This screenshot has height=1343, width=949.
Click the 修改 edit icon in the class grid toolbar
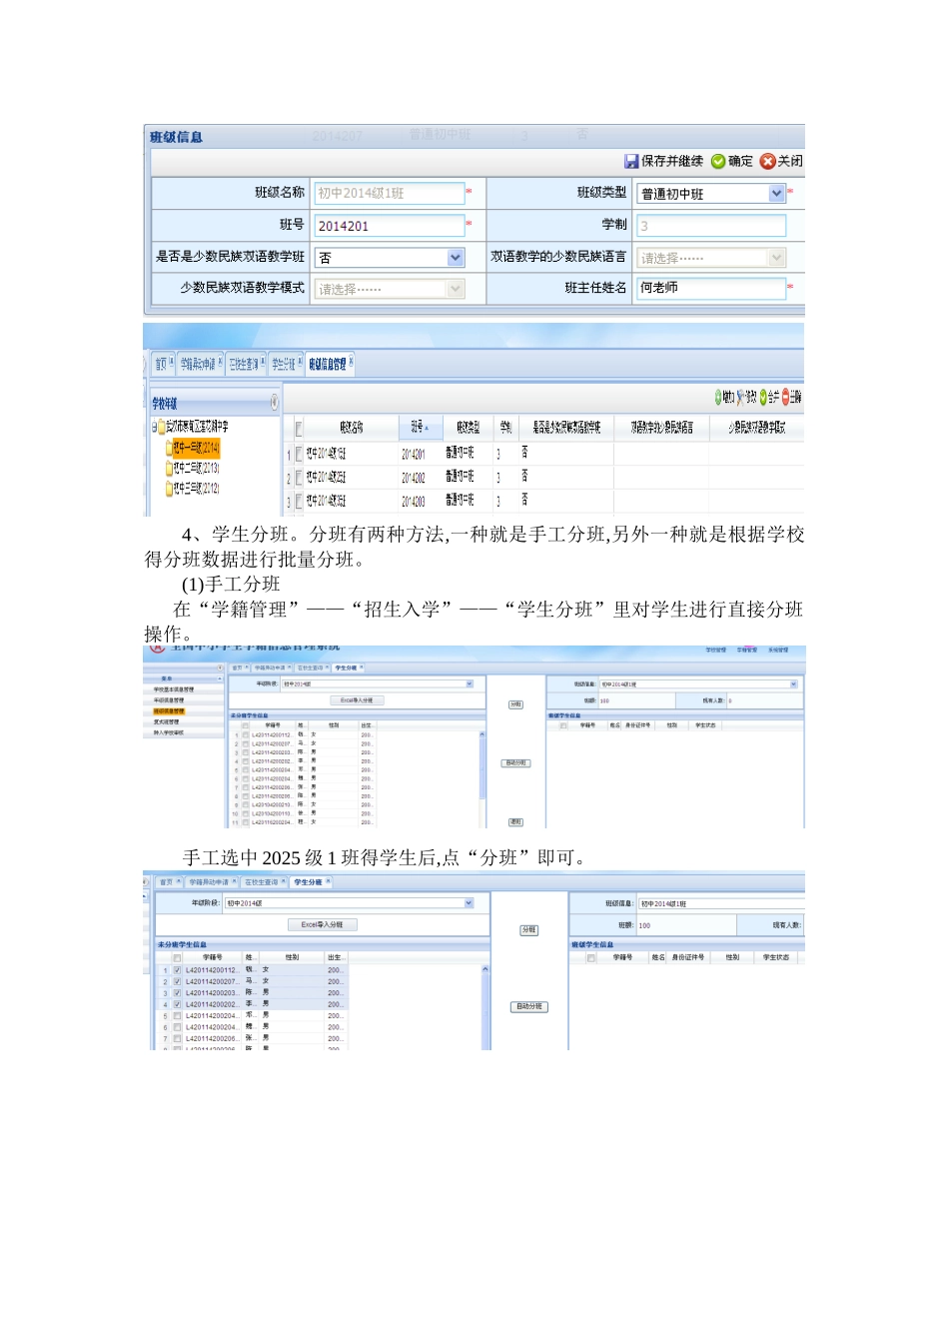click(740, 398)
